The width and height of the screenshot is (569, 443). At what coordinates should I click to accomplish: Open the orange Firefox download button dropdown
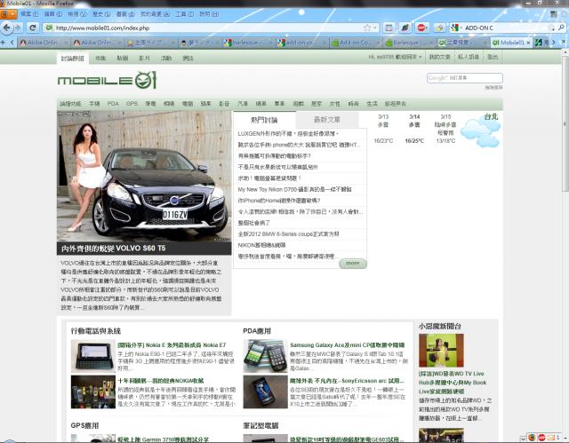coord(8,14)
